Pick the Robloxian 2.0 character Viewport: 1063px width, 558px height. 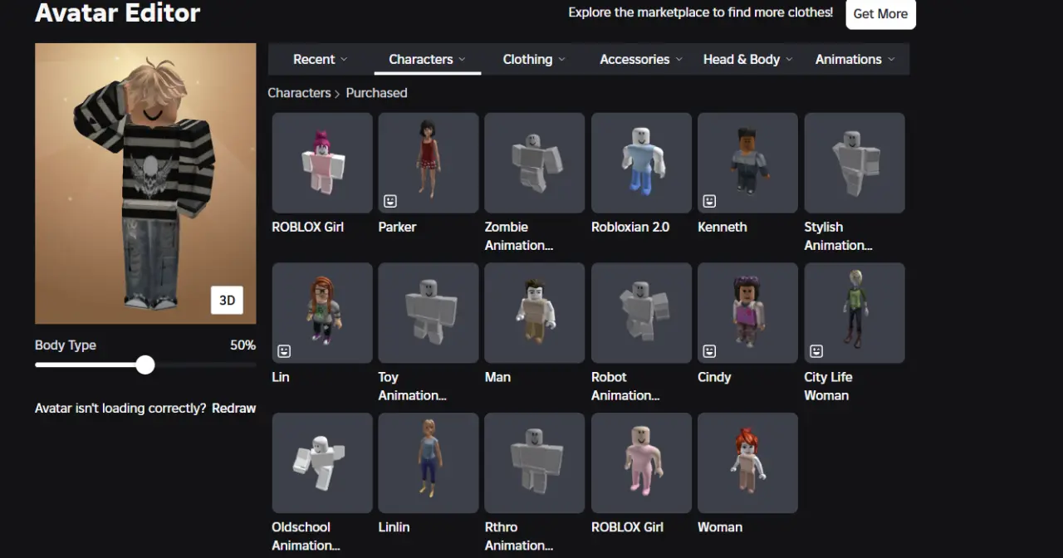click(x=641, y=163)
